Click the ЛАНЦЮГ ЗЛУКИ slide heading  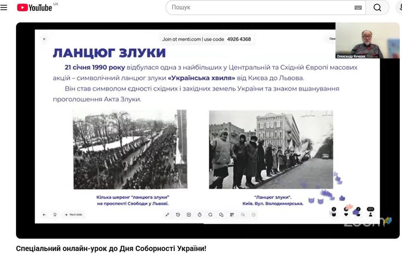pyautogui.click(x=109, y=53)
